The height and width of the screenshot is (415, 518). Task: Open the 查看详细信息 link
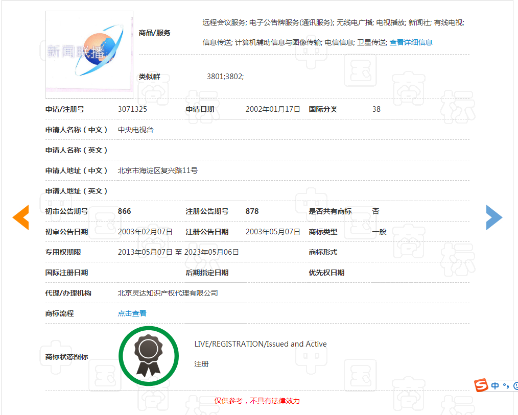coord(411,43)
